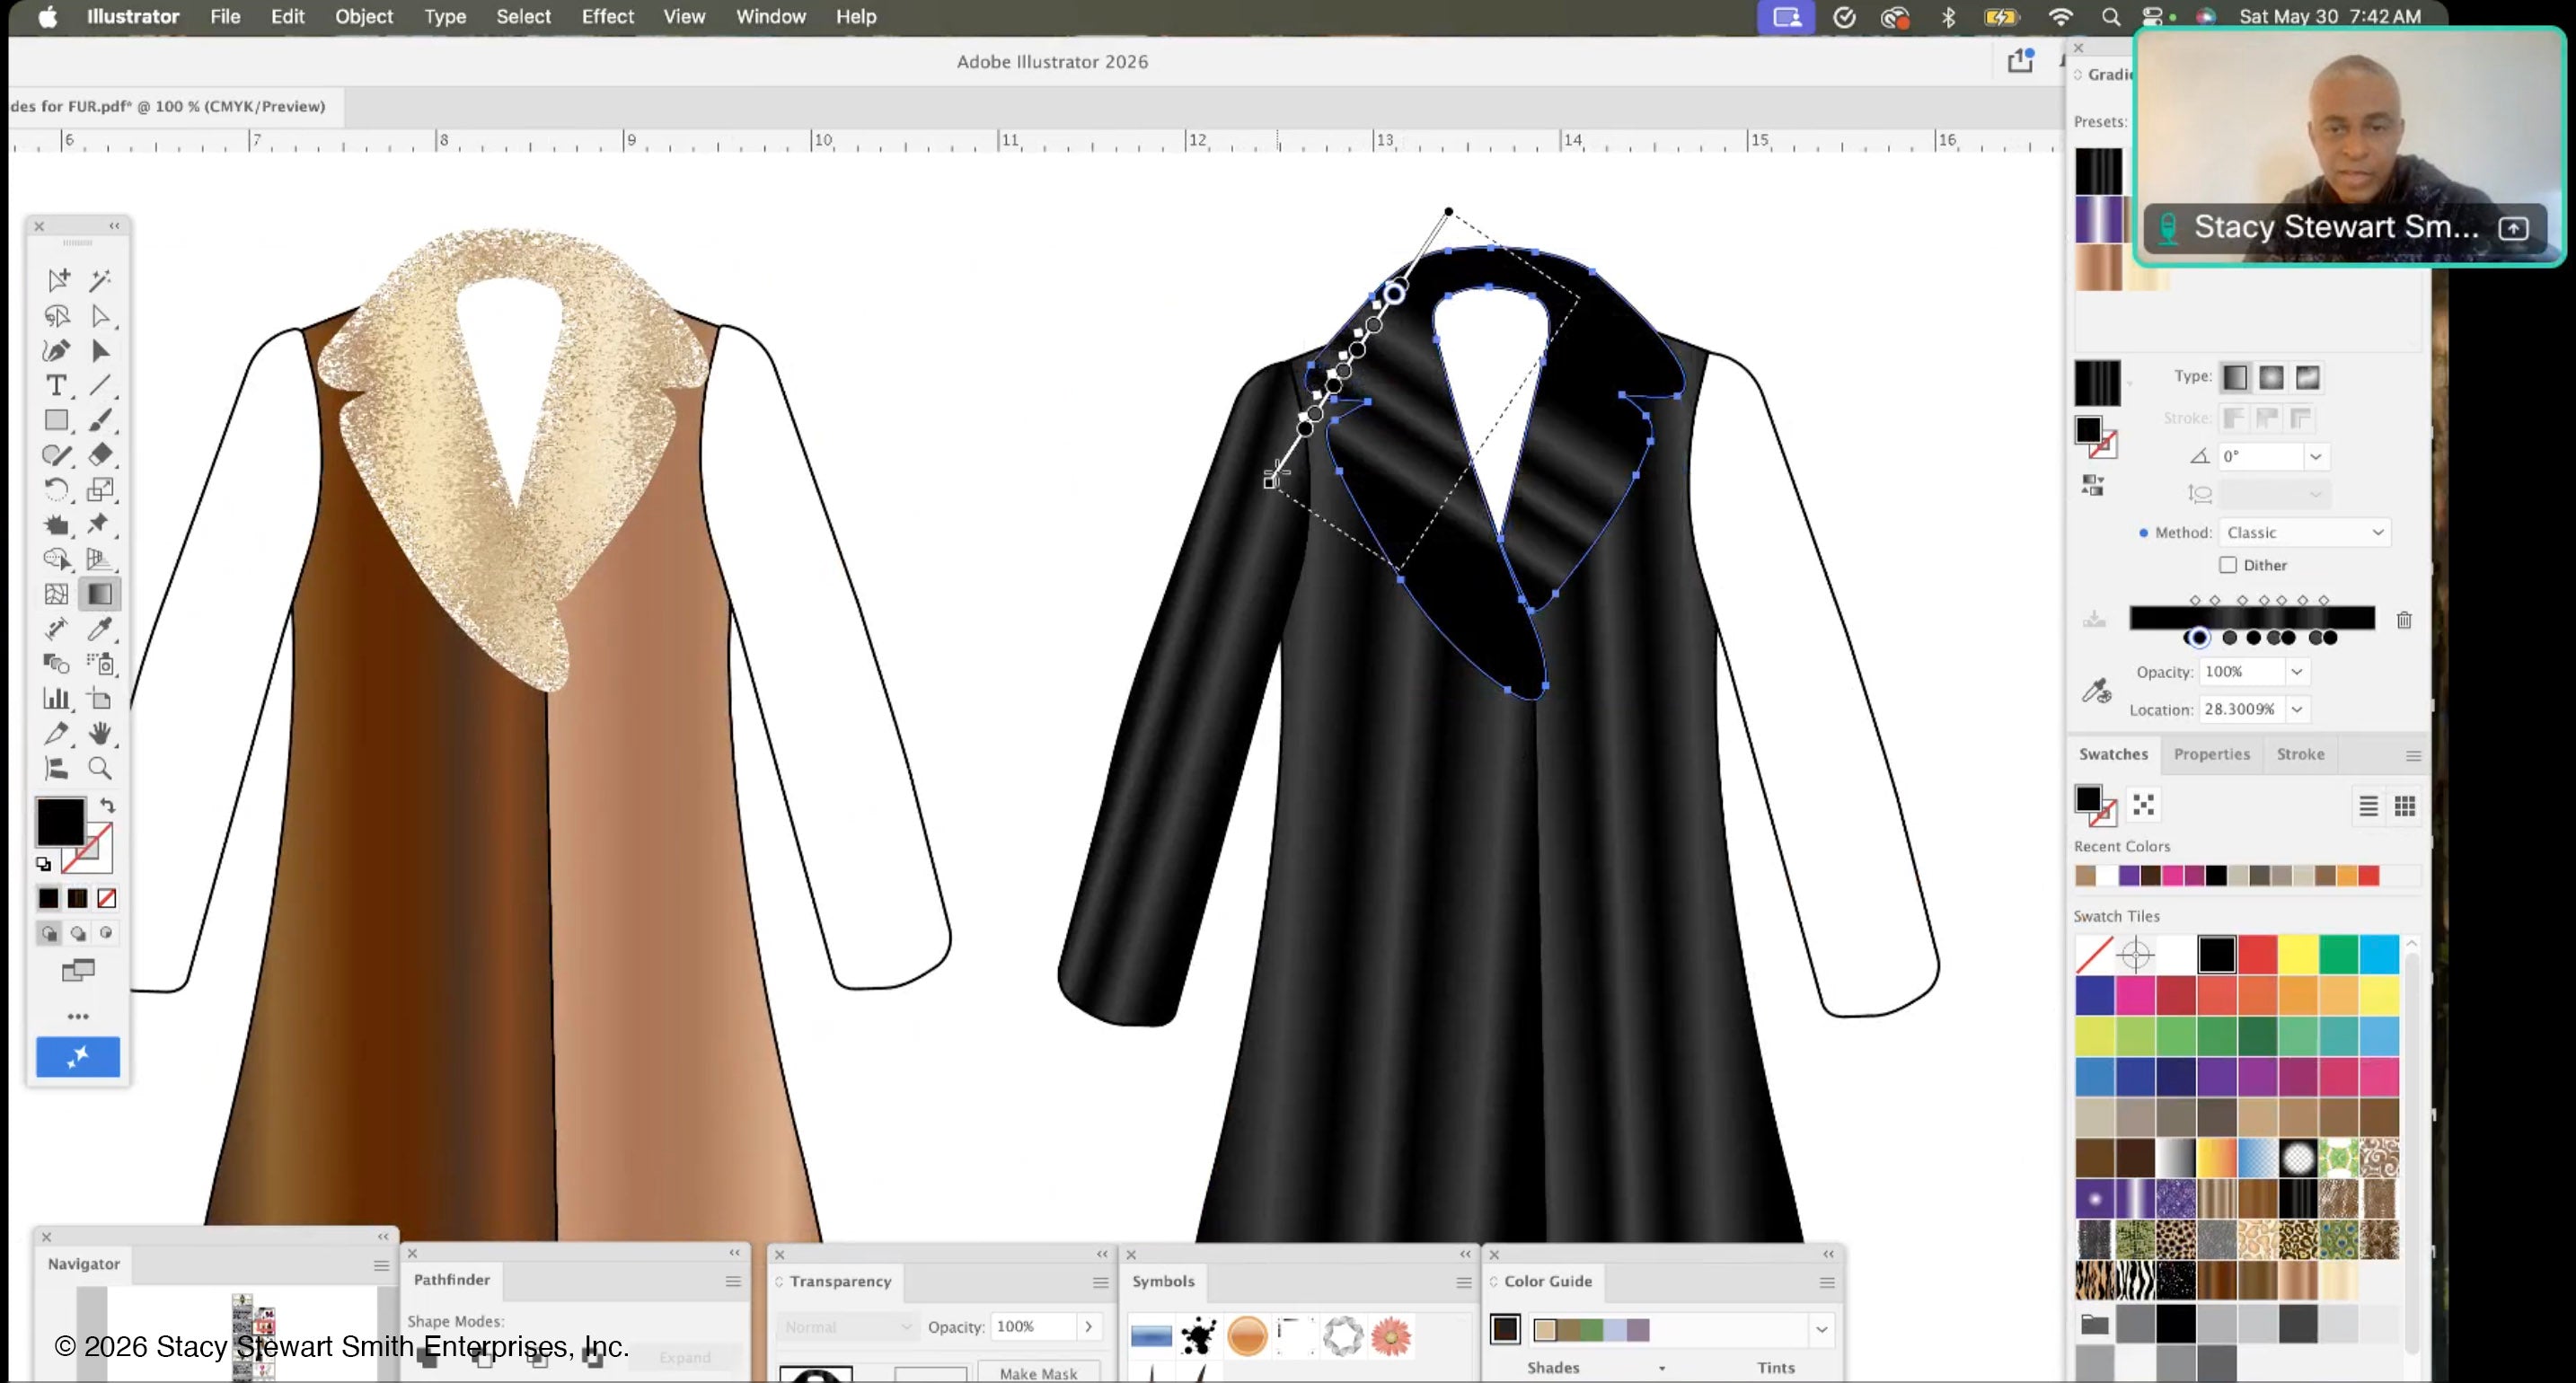Open the Method Classic dropdown
This screenshot has width=2576, height=1383.
[x=2305, y=533]
